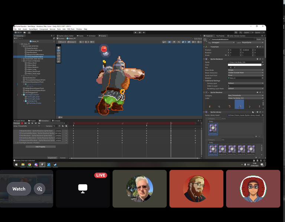Viewport: 285px width, 222px height.
Task: Select Hitbox_Medium in Hierarchy
Action: click(33, 67)
